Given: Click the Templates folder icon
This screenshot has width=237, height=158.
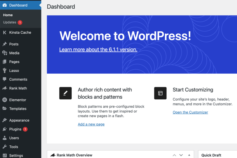Looking at the screenshot, I should (x=5, y=108).
